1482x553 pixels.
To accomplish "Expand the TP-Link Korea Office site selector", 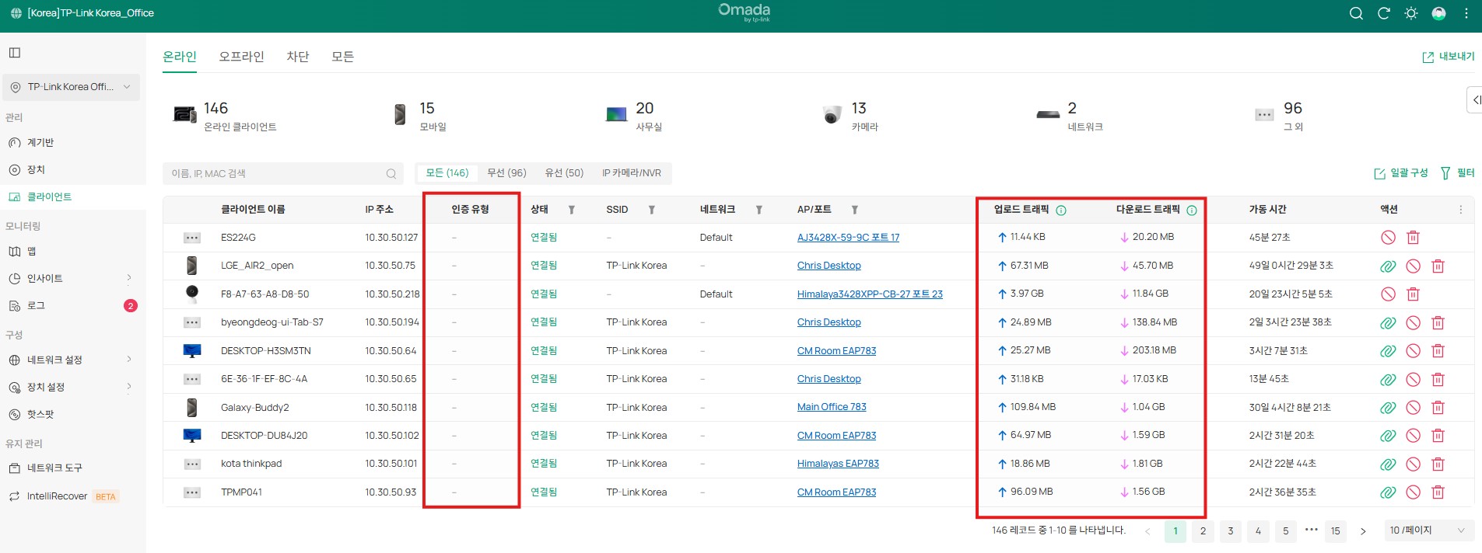I will [x=72, y=87].
